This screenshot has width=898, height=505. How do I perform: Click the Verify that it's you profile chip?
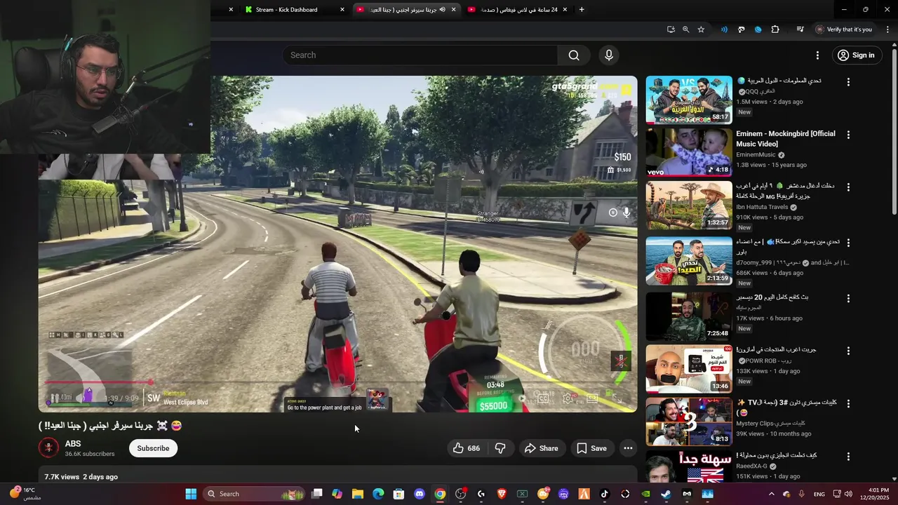point(843,29)
